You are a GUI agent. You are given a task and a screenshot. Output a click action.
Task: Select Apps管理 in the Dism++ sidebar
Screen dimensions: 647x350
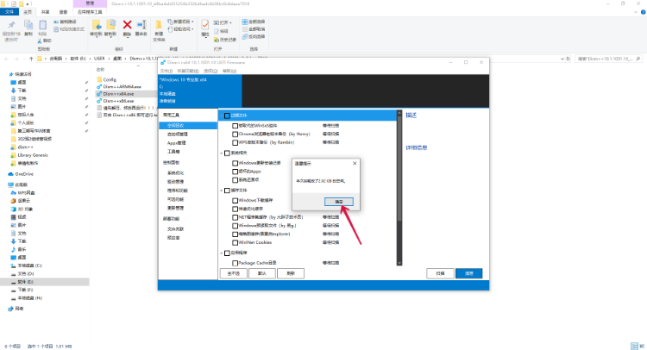pos(177,143)
